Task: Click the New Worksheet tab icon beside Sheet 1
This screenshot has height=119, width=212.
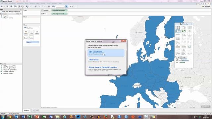Action: click(33, 110)
